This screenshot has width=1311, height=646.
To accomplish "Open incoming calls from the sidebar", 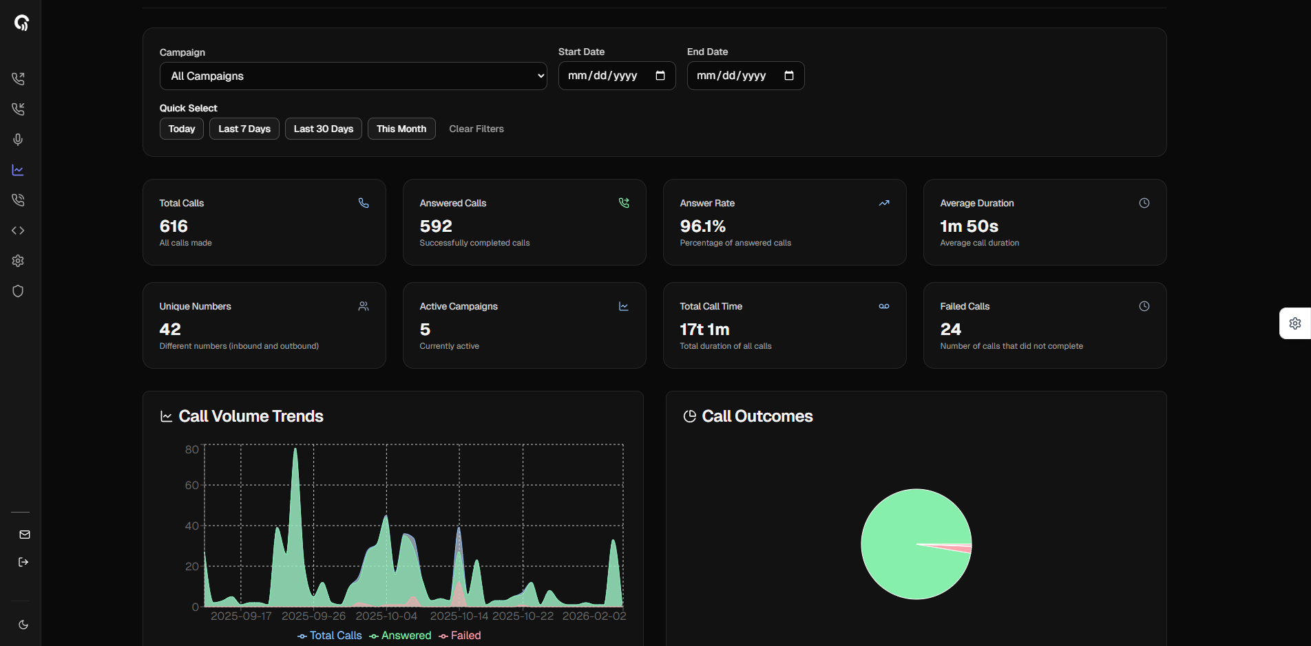I will point(19,109).
